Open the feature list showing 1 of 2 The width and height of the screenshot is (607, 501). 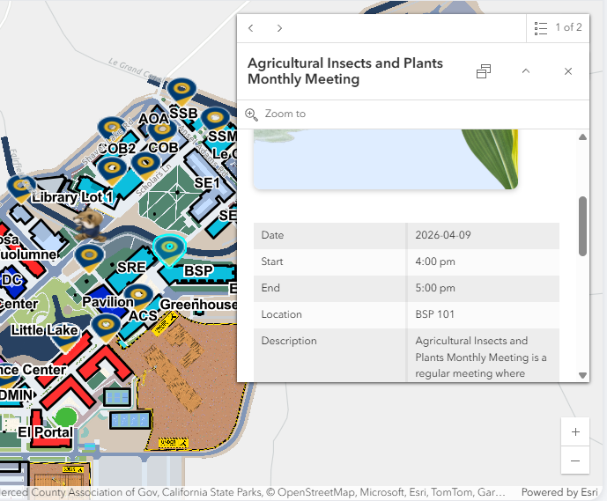pyautogui.click(x=558, y=28)
